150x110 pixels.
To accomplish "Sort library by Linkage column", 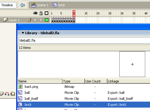I will [x=129, y=81].
